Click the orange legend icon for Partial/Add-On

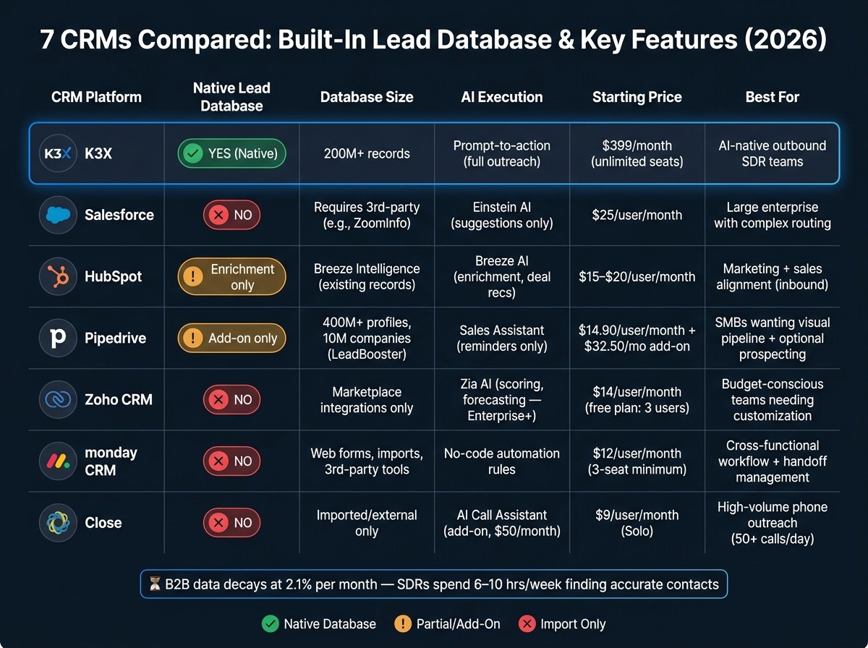(x=402, y=623)
